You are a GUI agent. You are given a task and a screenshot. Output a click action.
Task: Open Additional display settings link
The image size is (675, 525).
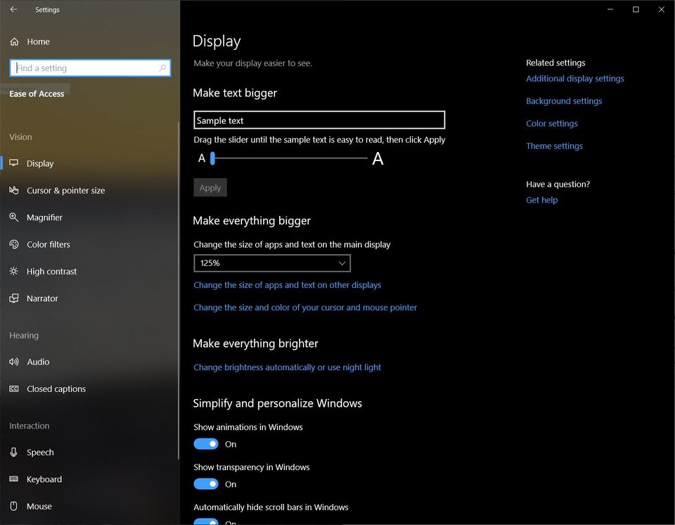point(574,79)
